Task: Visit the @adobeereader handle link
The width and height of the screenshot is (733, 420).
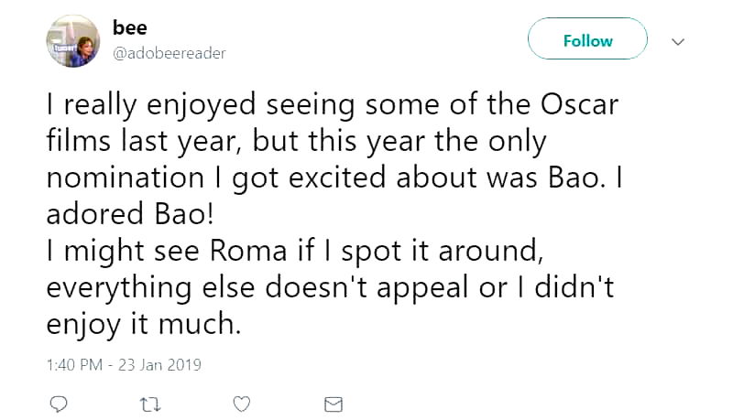Action: click(x=169, y=53)
